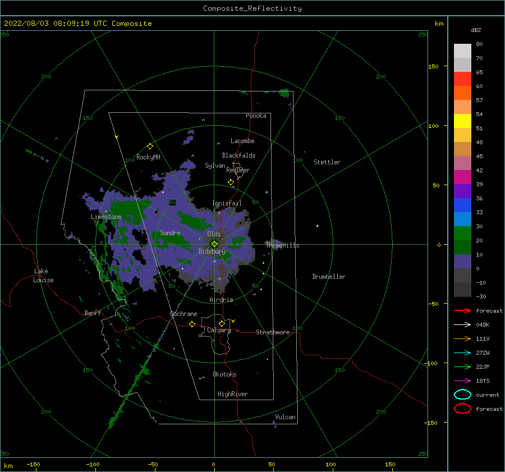
Task: Click the -150 km bottom axis label
Action: 33,464
